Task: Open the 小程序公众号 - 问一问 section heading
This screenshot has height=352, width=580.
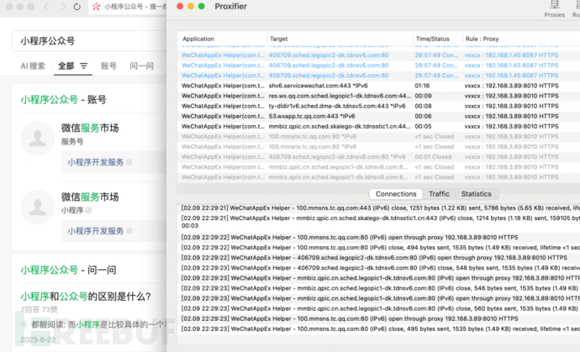Action: click(x=68, y=270)
